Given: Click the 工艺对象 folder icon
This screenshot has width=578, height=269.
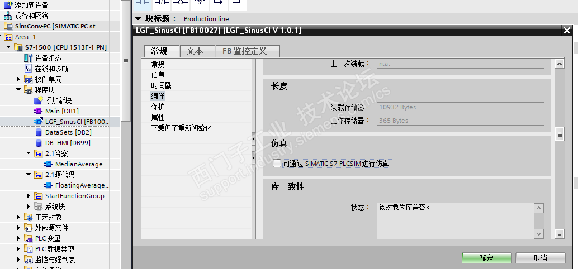Looking at the screenshot, I should tap(28, 217).
